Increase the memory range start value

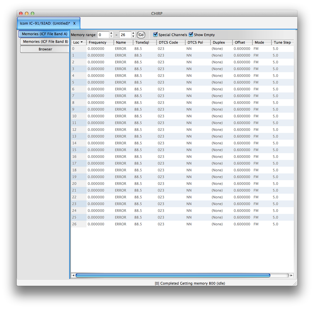point(111,33)
